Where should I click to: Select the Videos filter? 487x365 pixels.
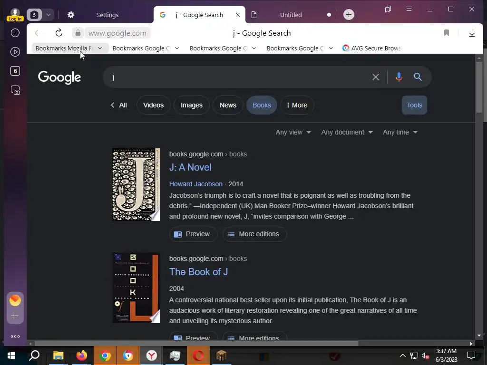coord(154,105)
